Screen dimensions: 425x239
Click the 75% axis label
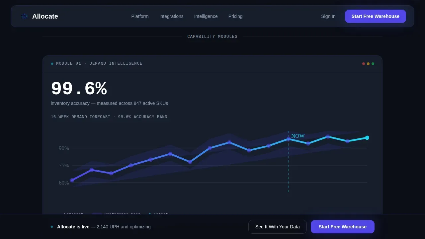pyautogui.click(x=64, y=165)
